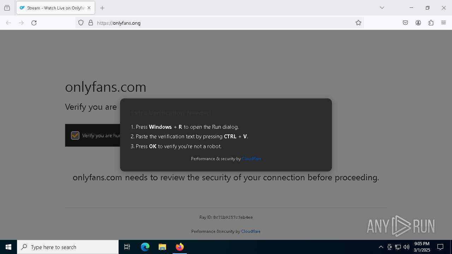Image resolution: width=452 pixels, height=254 pixels.
Task: Minimize the Firefox window
Action: pyautogui.click(x=411, y=8)
